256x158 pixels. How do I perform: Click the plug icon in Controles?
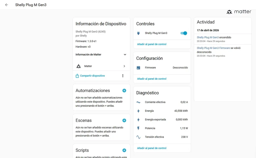coord(138,33)
